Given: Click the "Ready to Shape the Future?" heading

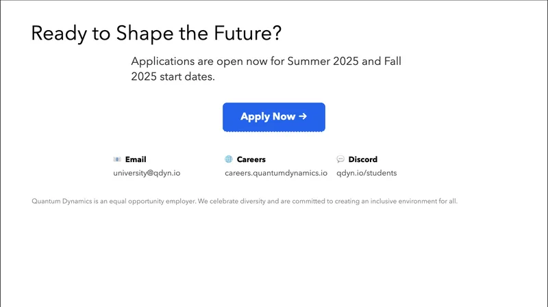Looking at the screenshot, I should (x=156, y=34).
